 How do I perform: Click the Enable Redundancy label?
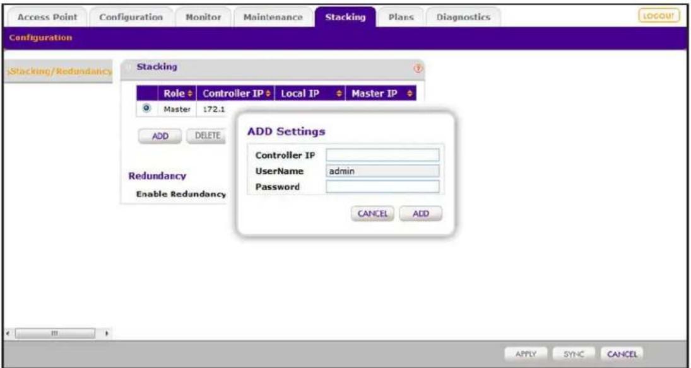(x=181, y=194)
